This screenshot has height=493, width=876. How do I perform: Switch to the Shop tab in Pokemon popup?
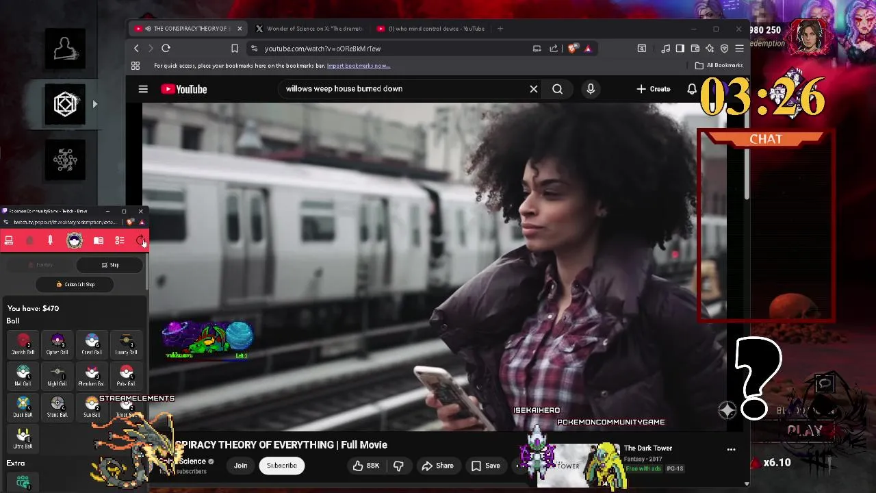(110, 265)
